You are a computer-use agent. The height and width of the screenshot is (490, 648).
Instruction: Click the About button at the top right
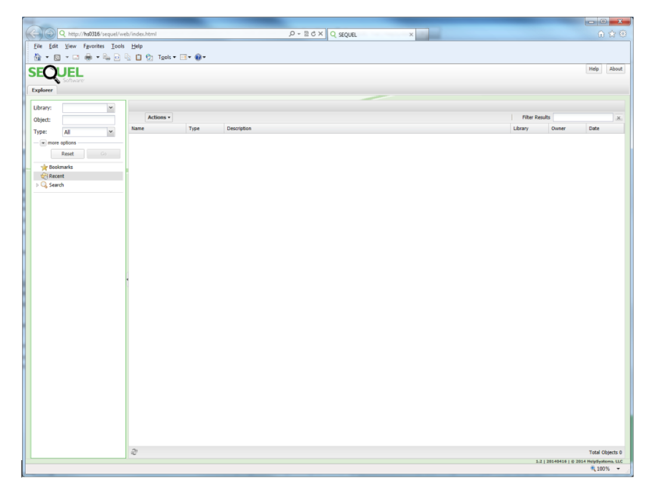(616, 69)
